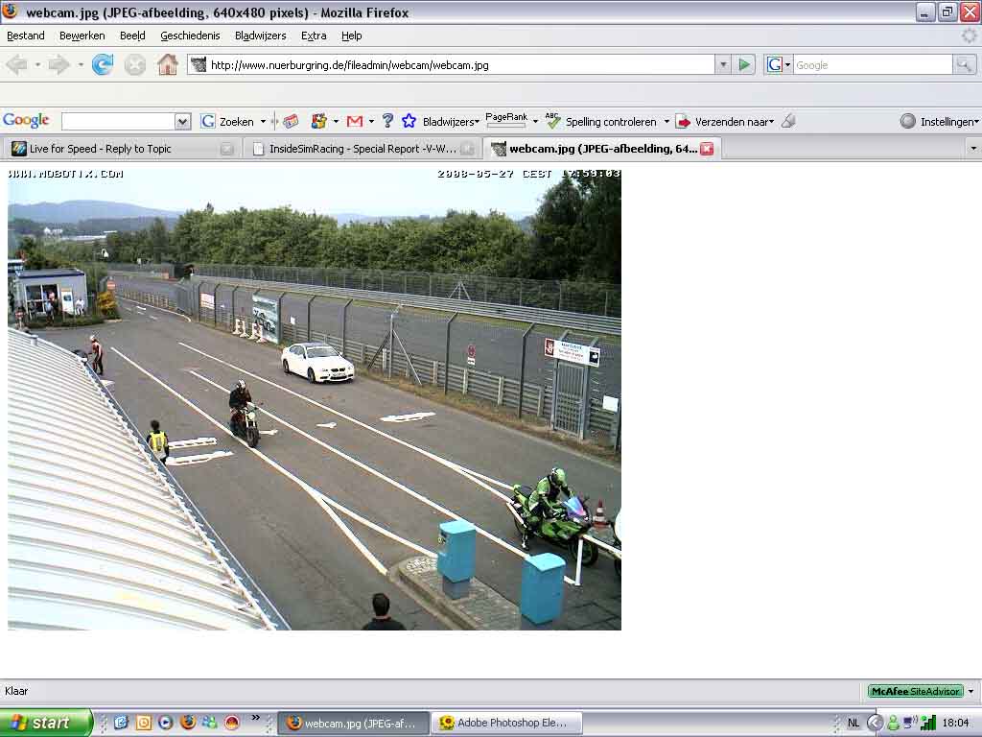
Task: Expand the Spelling controleren dropdown arrow
Action: click(x=666, y=121)
